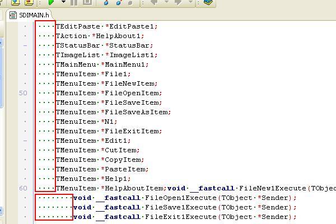Image resolution: width=336 pixels, height=224 pixels.
Task: Click the Stop program icon
Action: 87,2
